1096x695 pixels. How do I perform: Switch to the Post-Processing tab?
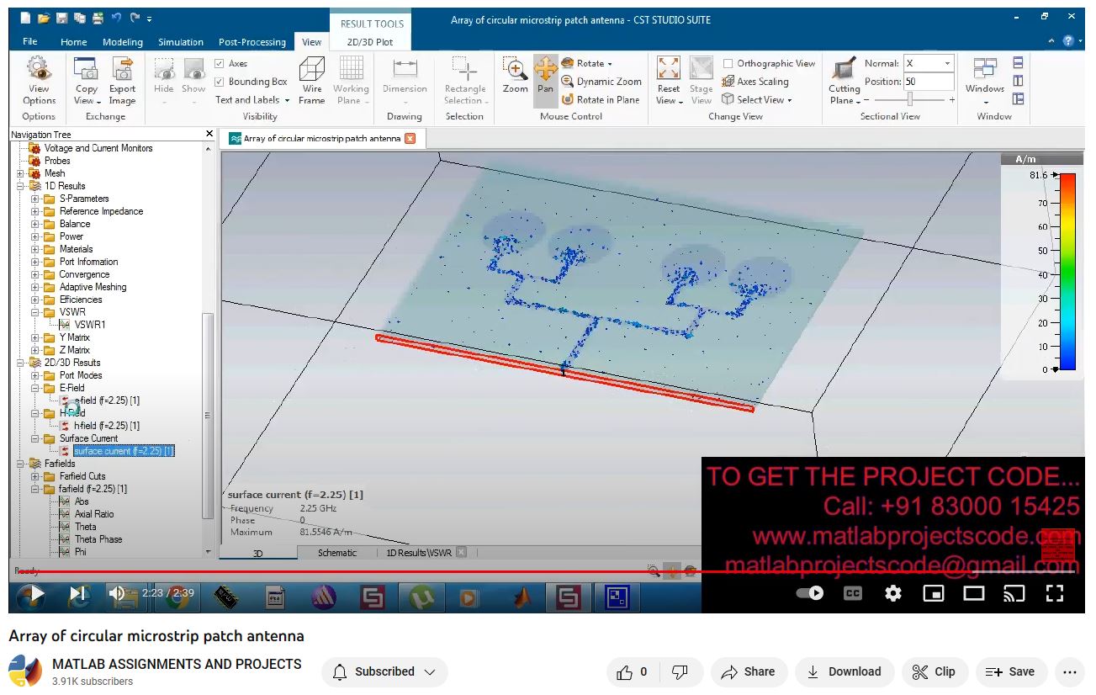pos(252,42)
